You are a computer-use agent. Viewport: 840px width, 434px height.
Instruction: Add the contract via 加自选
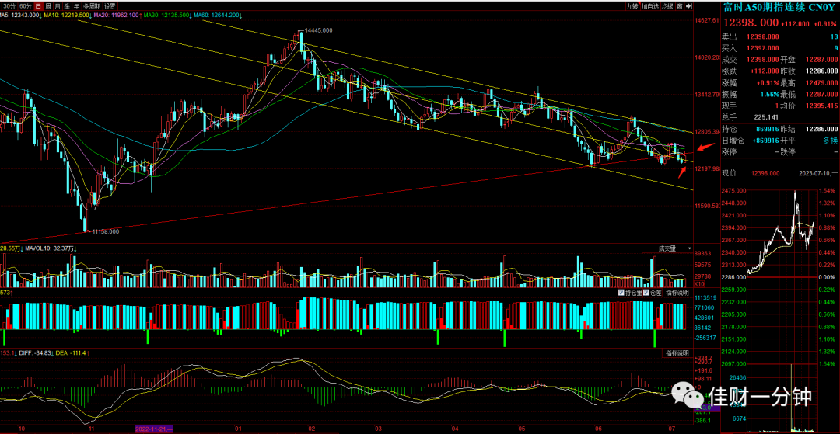650,6
